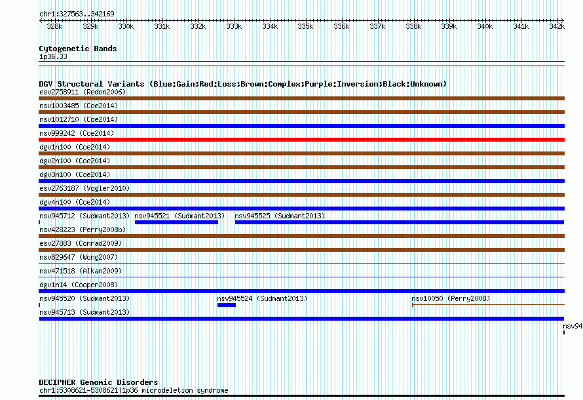Click the brown dgv1n100 variant bar
The height and width of the screenshot is (400, 583).
pos(301,153)
